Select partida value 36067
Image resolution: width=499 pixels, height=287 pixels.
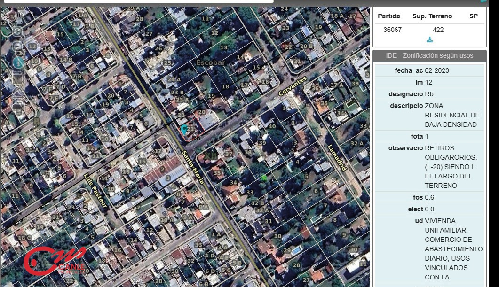pos(392,30)
